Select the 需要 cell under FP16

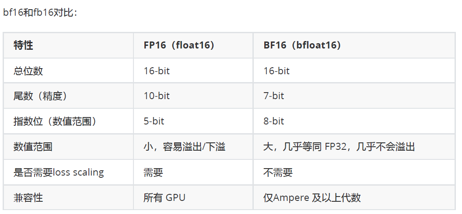[193, 172]
